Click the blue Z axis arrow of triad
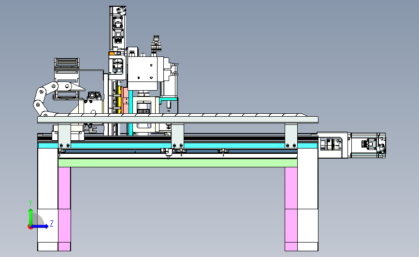The height and width of the screenshot is (257, 419). click(x=40, y=227)
